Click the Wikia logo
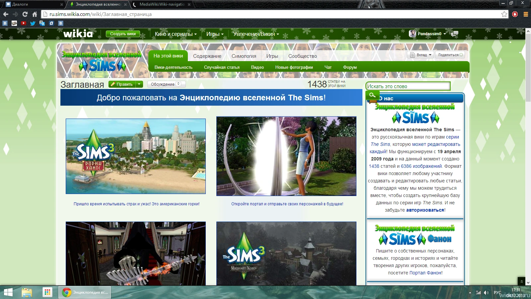This screenshot has width=531, height=299. 78,34
